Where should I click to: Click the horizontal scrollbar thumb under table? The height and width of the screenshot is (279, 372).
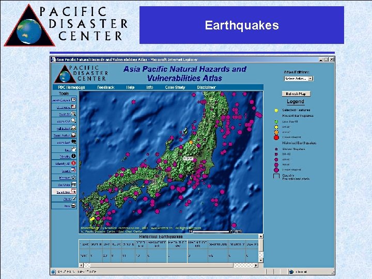pyautogui.click(x=162, y=265)
